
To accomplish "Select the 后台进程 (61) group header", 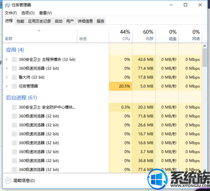I will point(21,98).
